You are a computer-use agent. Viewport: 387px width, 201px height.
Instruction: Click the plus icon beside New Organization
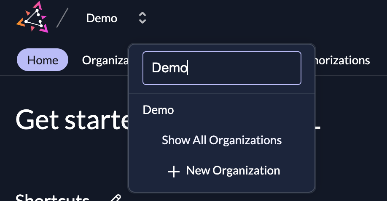point(173,171)
